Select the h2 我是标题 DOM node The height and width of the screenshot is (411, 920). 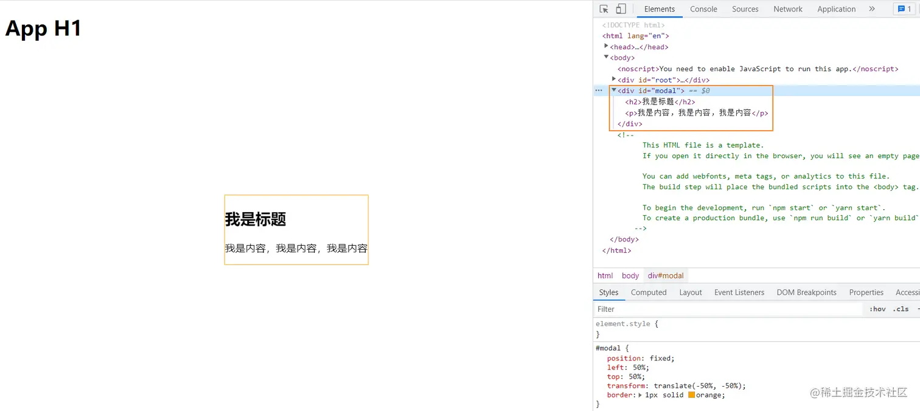pos(660,102)
